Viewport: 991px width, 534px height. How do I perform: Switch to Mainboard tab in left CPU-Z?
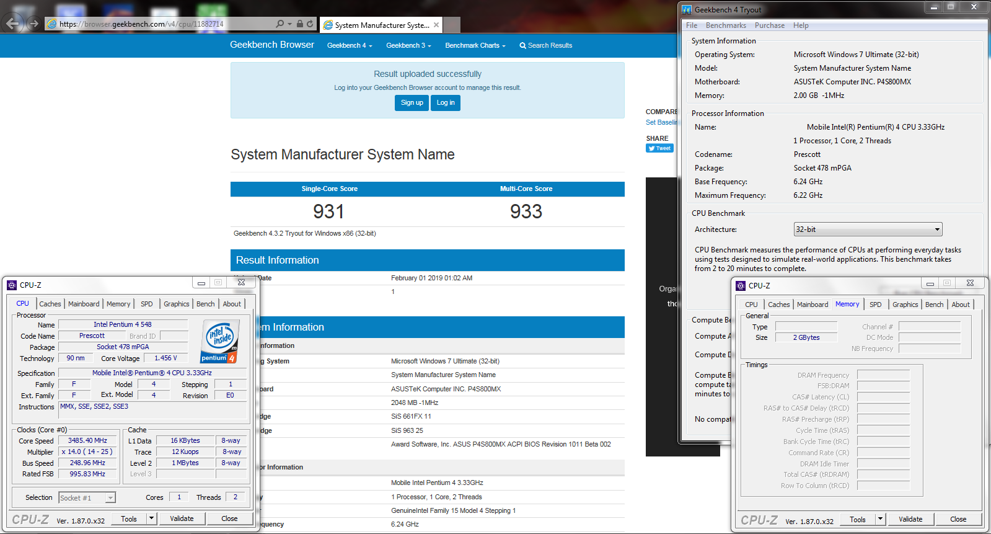(x=84, y=304)
